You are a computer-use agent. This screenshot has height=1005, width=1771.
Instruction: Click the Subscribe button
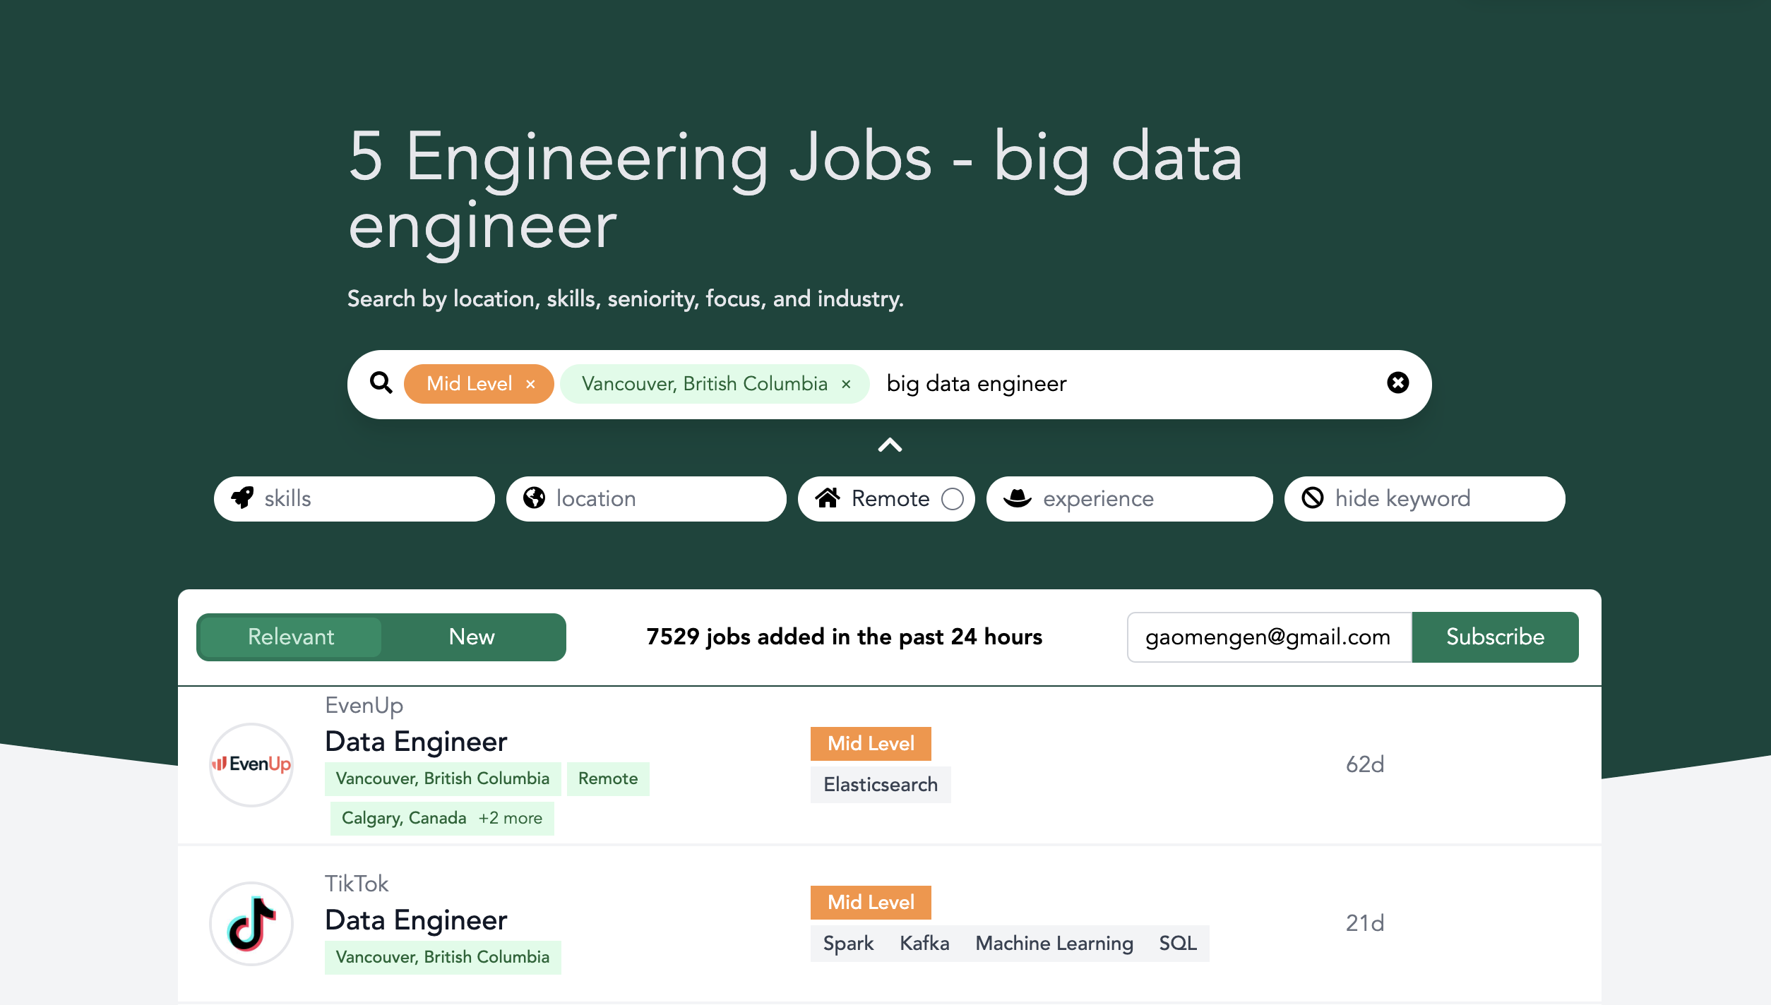coord(1495,636)
